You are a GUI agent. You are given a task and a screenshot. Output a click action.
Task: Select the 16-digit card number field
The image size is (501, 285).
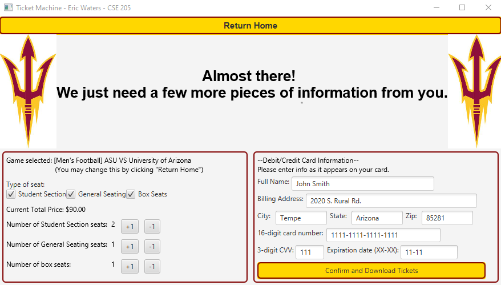click(x=383, y=235)
